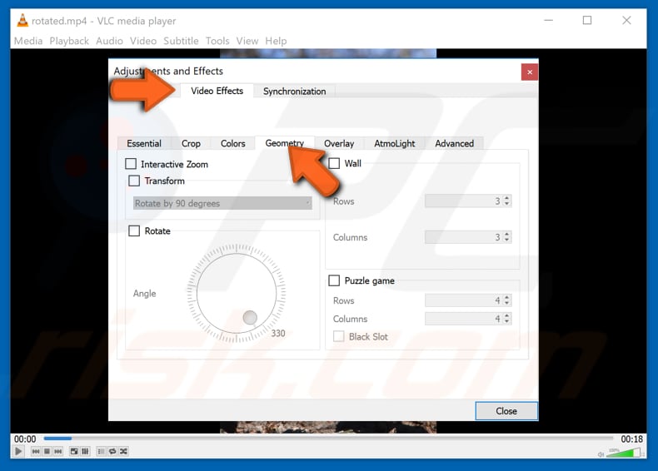Open extended settings (equalizer bars) icon
The height and width of the screenshot is (471, 658).
[x=85, y=451]
